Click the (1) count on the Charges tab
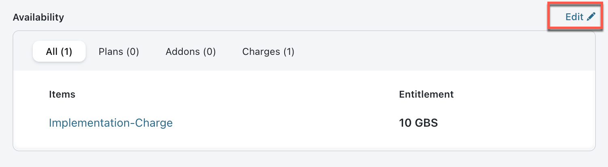Screen dimensions: 608x167 click(x=289, y=52)
